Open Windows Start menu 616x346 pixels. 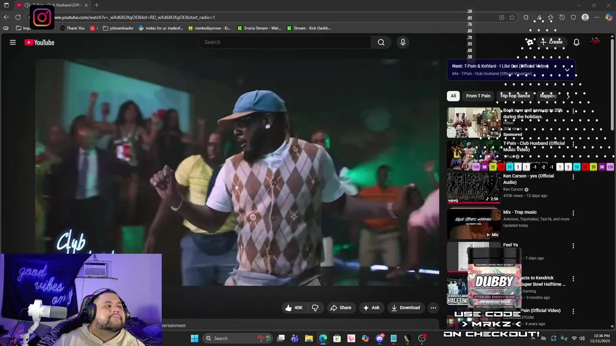(194, 338)
